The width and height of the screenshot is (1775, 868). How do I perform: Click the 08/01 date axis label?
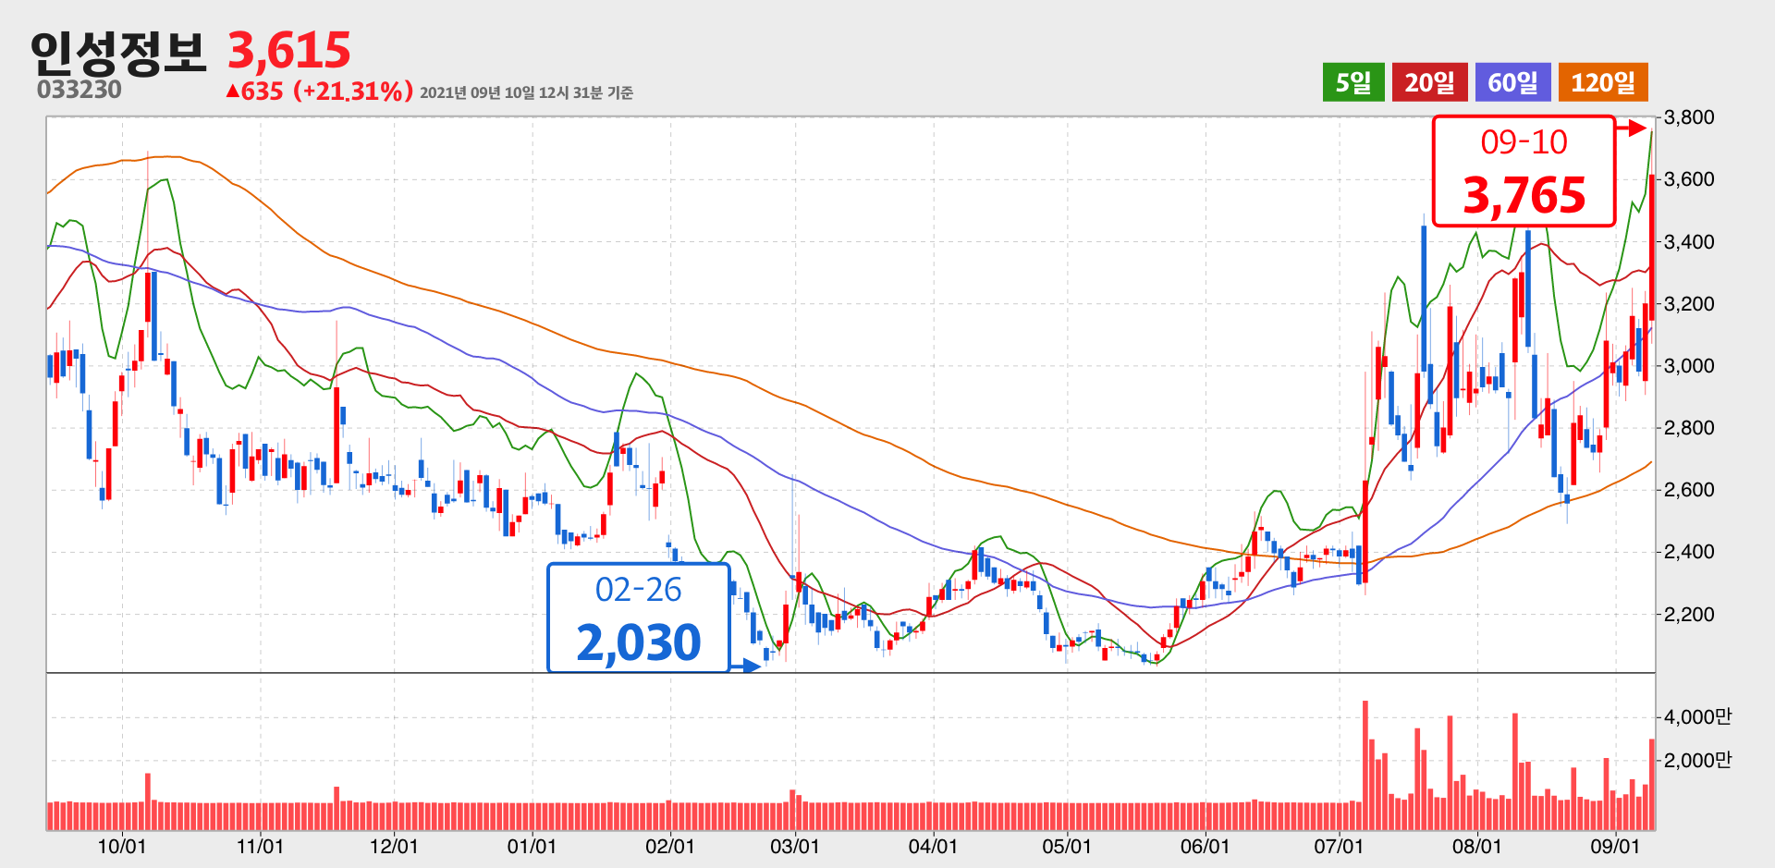[x=1477, y=847]
